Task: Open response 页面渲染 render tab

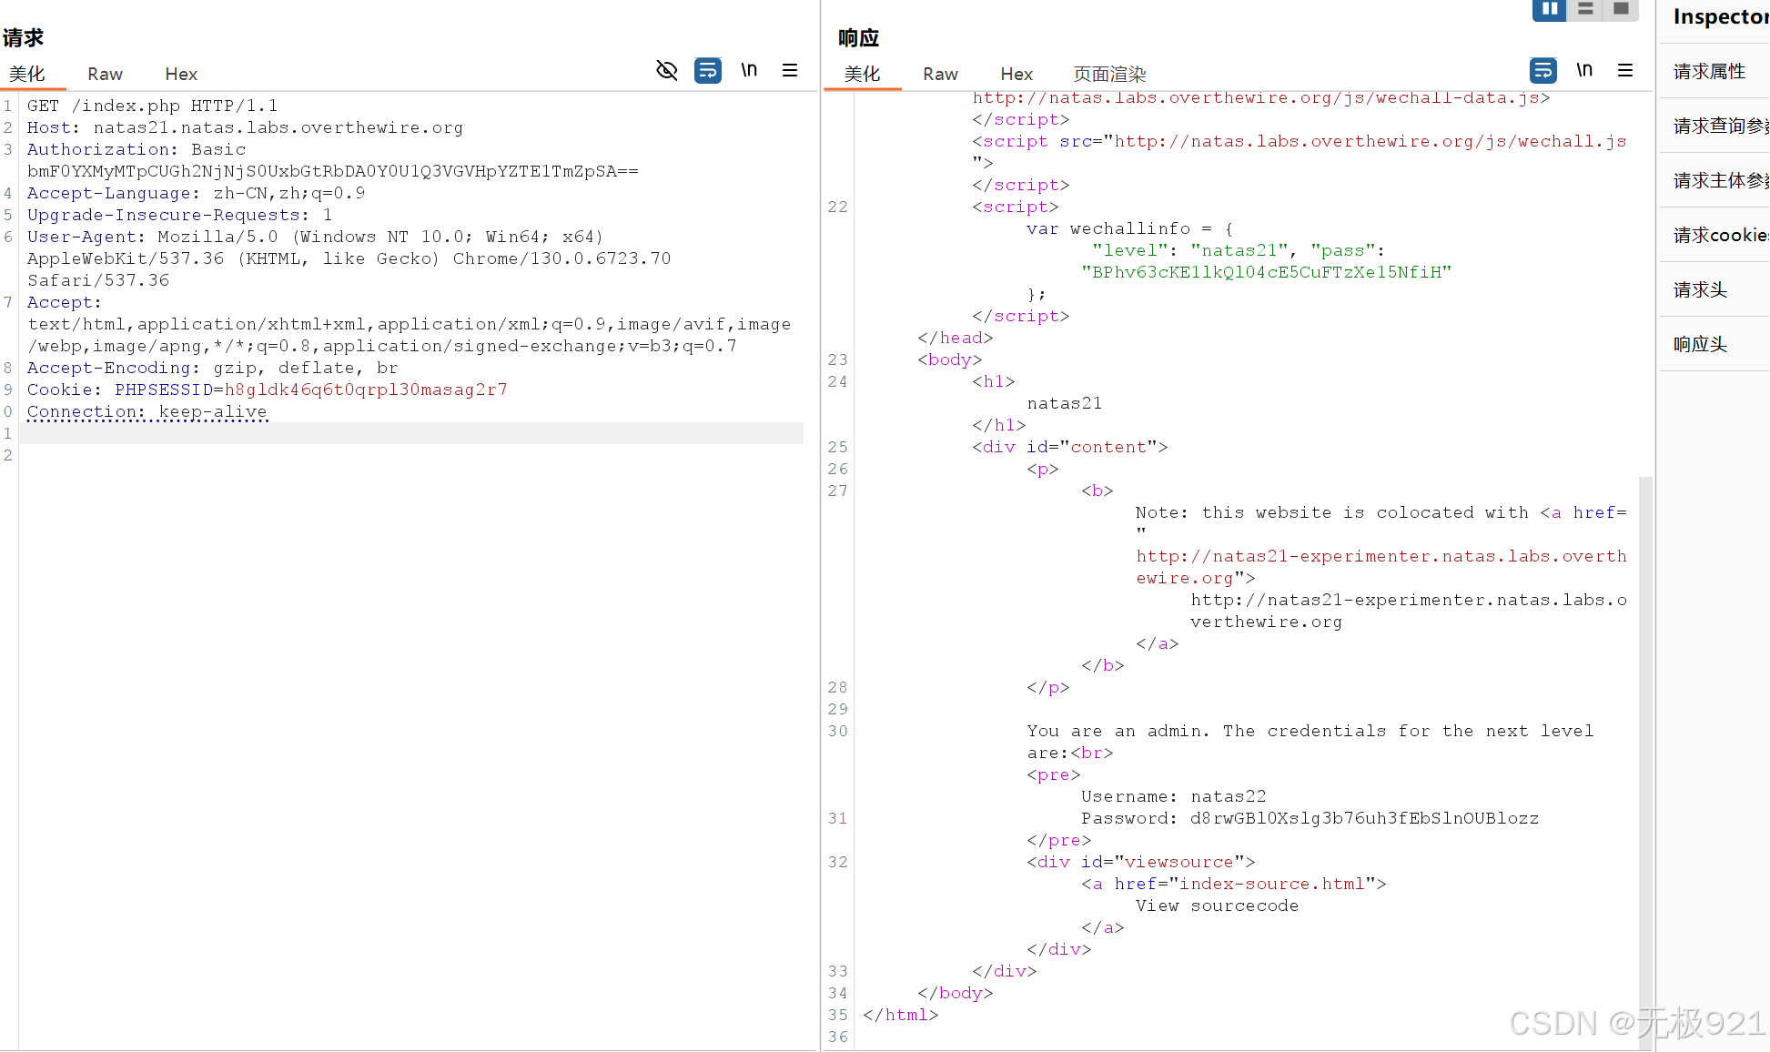Action: [x=1109, y=74]
